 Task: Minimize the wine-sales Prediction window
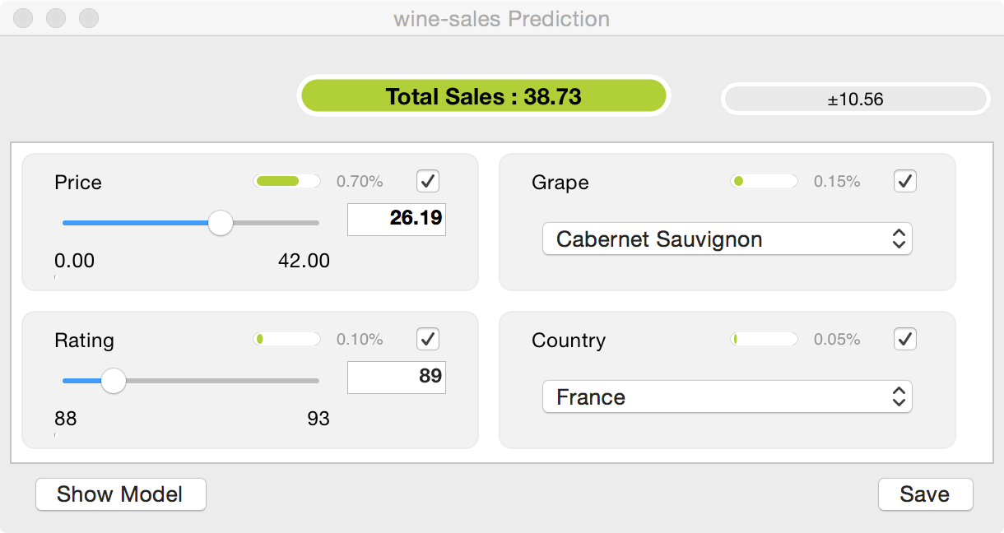(56, 17)
